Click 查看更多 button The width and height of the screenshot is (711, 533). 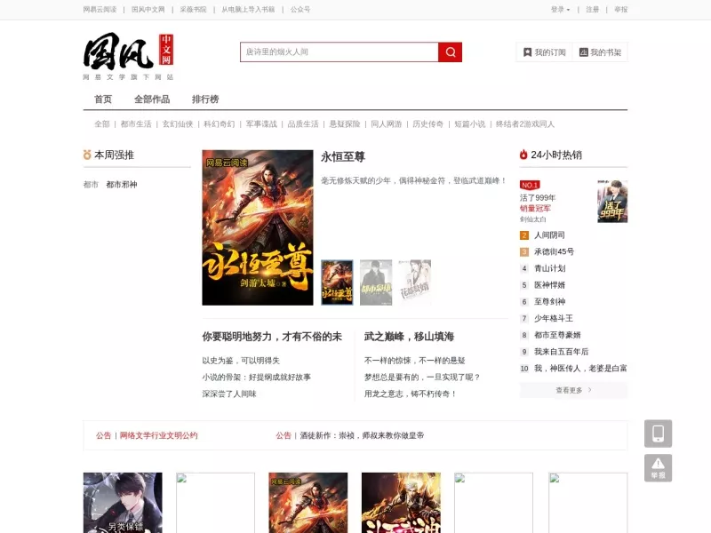click(x=573, y=390)
